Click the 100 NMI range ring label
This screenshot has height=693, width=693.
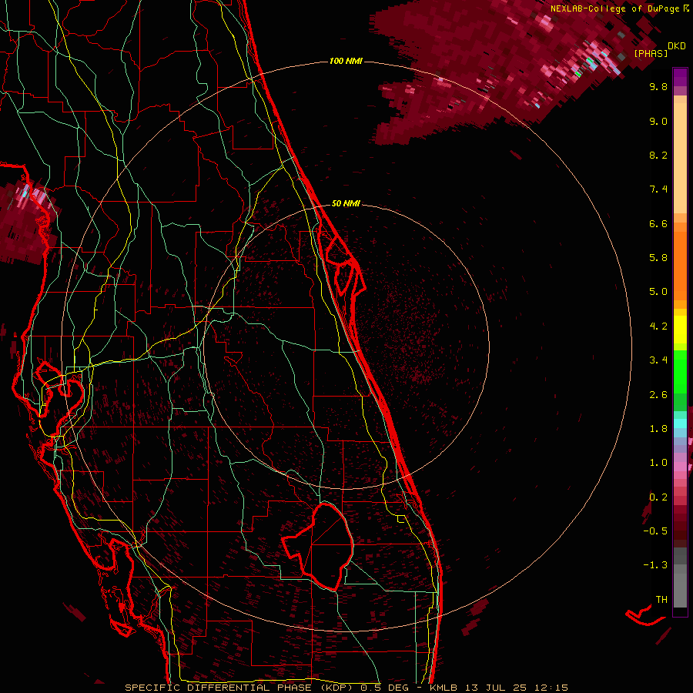pos(346,61)
